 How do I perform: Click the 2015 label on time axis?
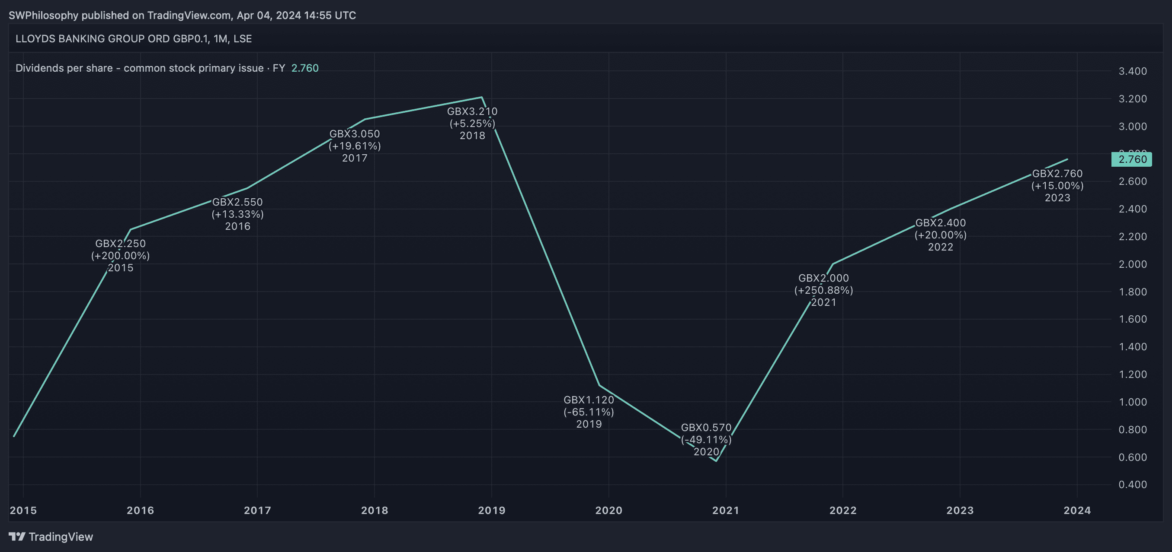pyautogui.click(x=23, y=510)
